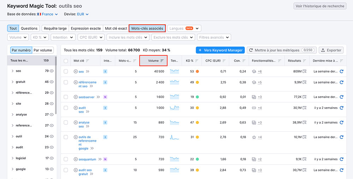The width and height of the screenshot is (353, 179).
Task: Open Exclure les mots clés filter
Action: click(x=173, y=37)
